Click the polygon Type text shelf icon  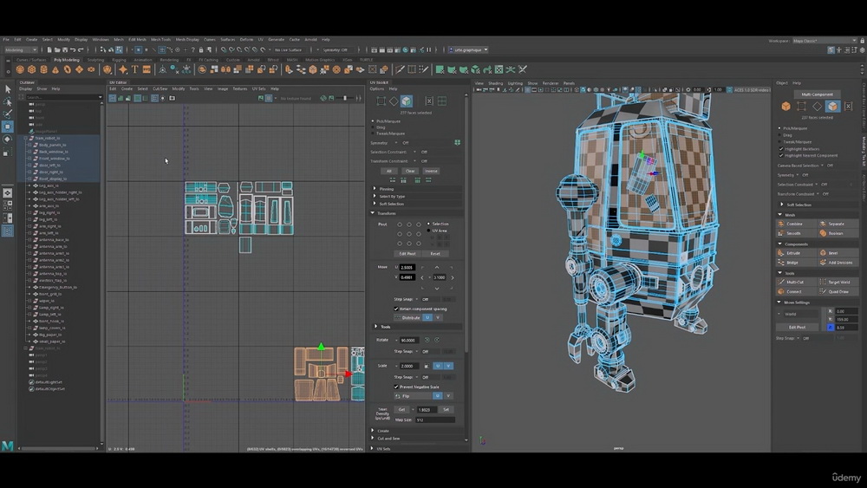(x=134, y=69)
